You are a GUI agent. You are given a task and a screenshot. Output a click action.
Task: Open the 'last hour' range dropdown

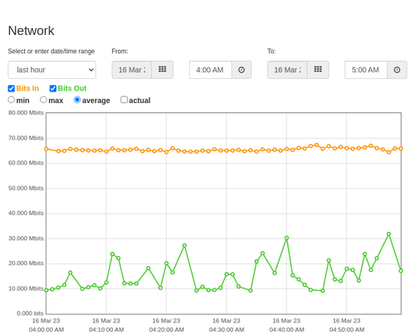[x=52, y=70]
